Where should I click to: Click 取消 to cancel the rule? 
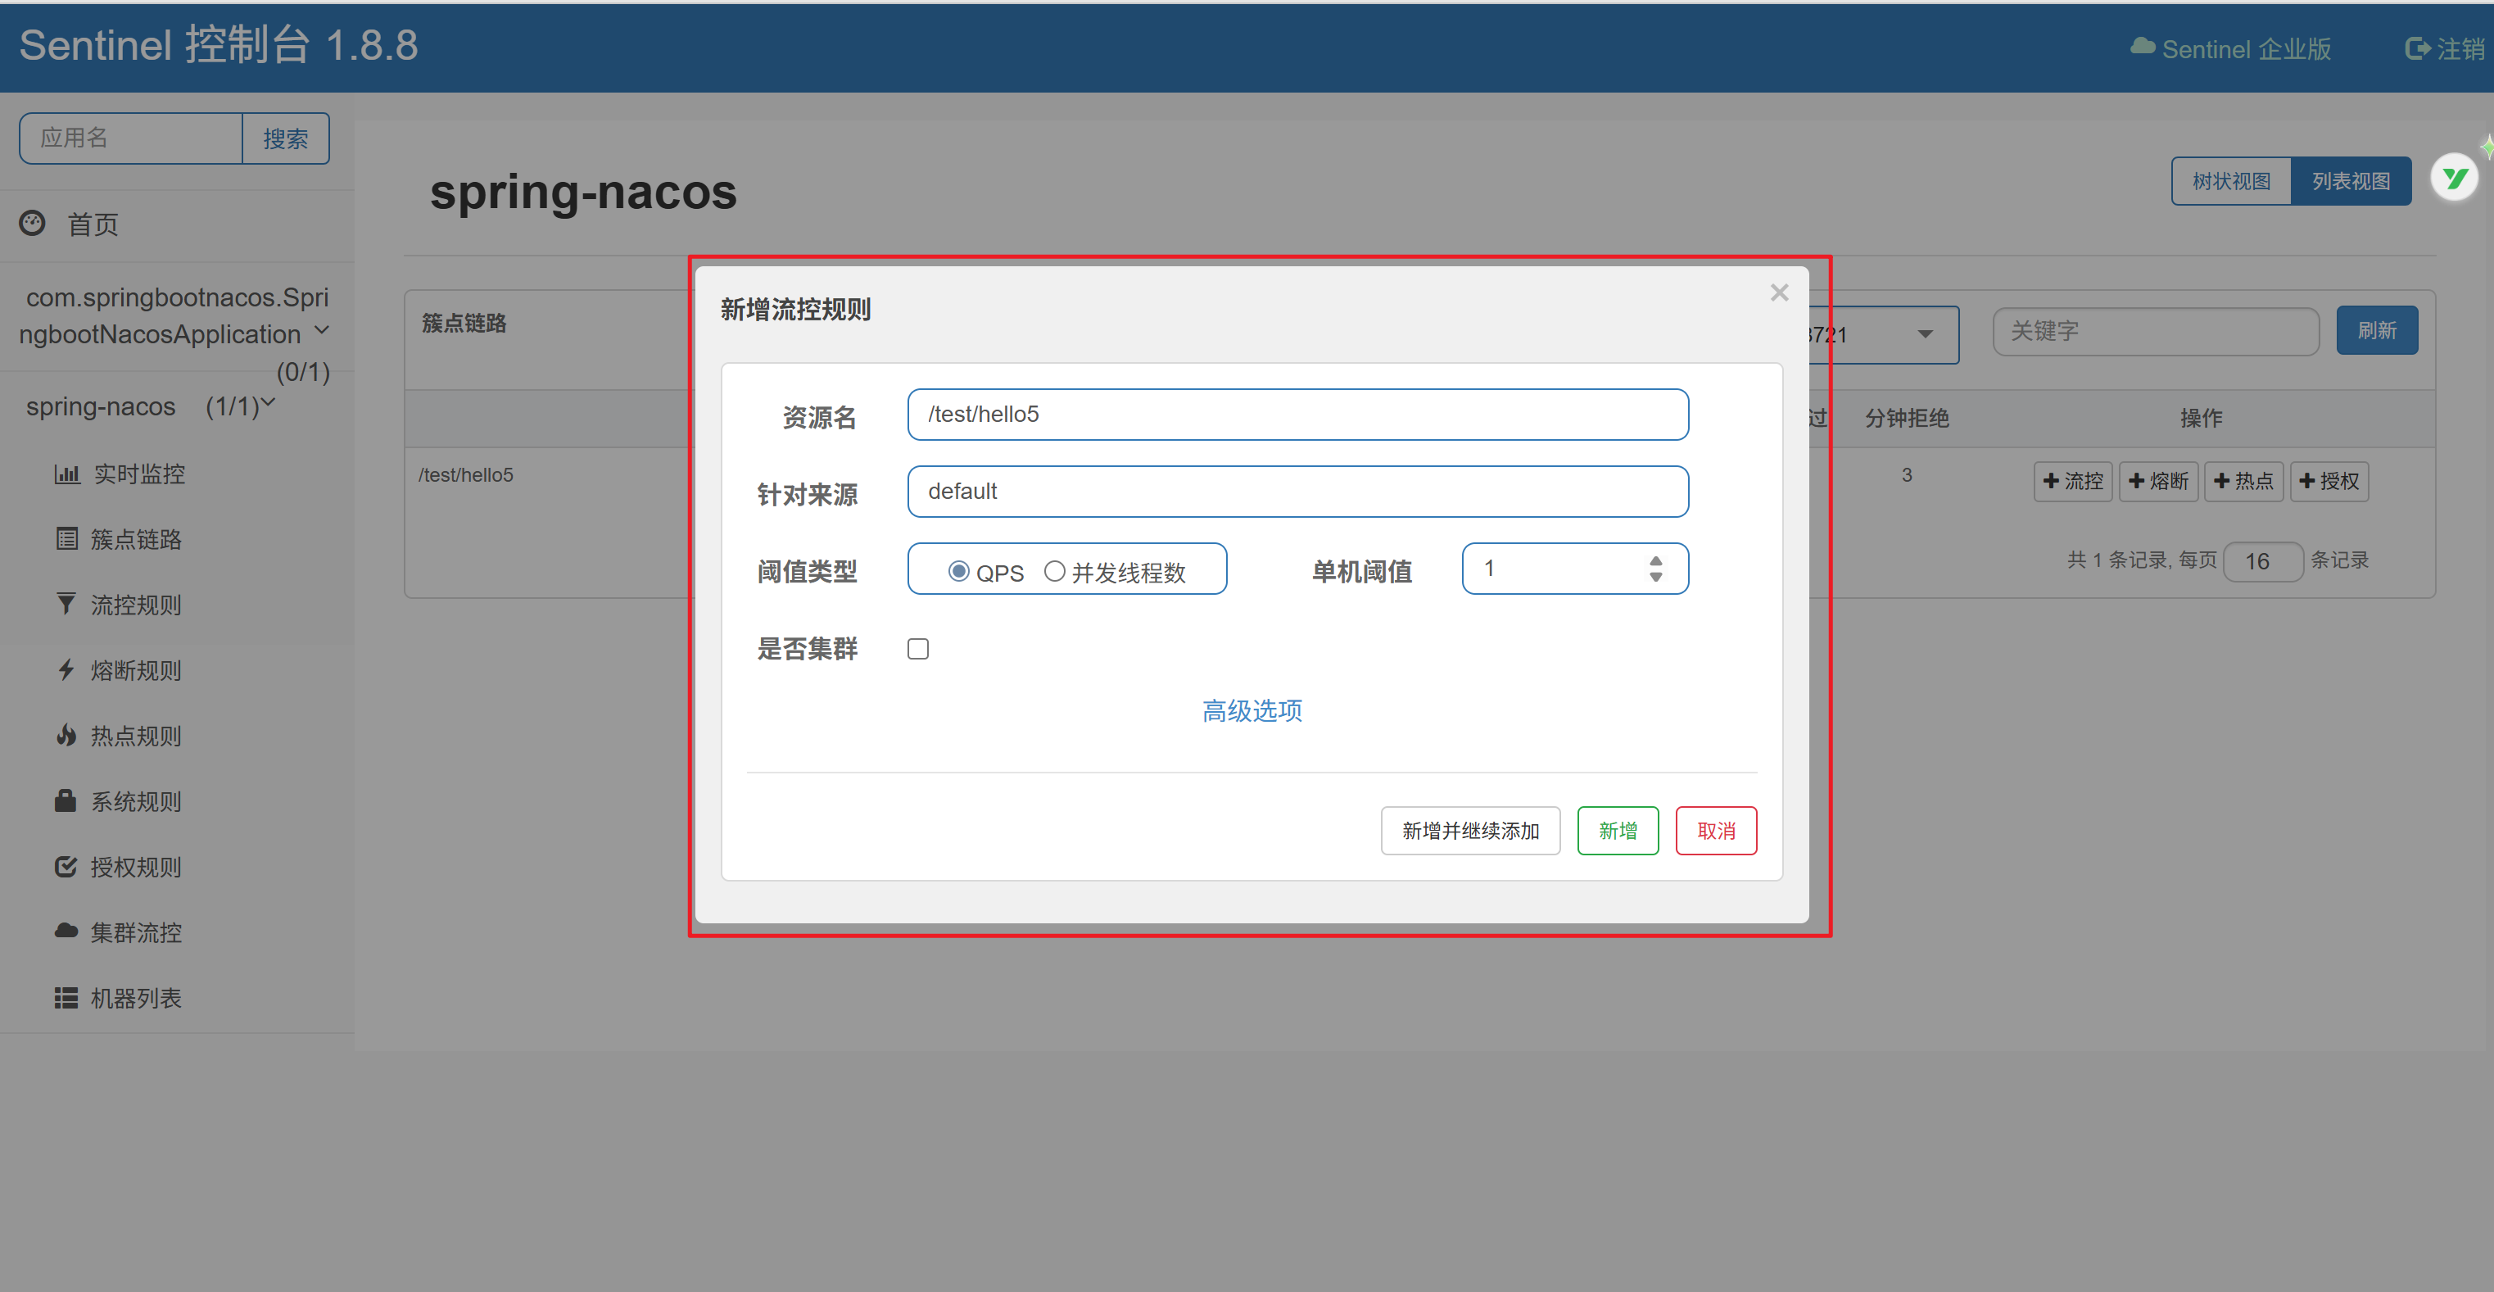click(x=1716, y=831)
